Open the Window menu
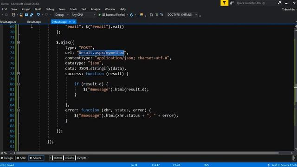Viewport: 297px width, 167px height. (x=110, y=9)
